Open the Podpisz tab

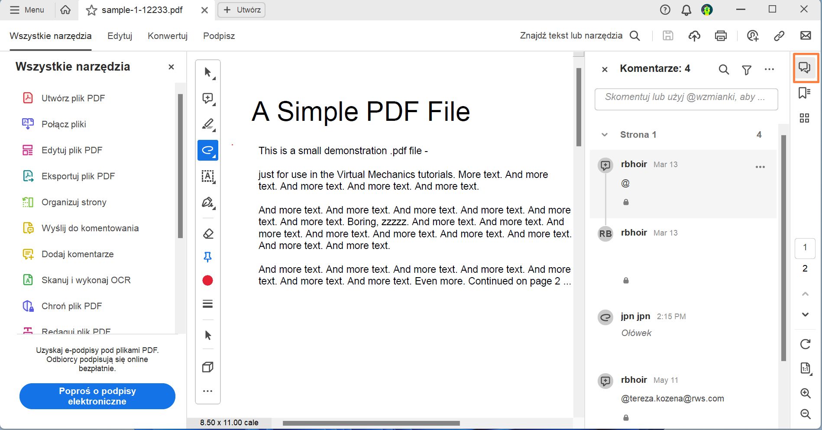pos(219,36)
